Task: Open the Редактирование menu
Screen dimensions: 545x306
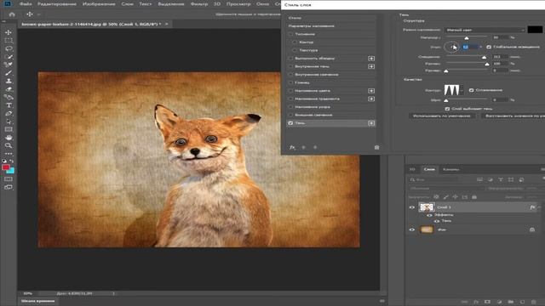Action: pos(57,3)
